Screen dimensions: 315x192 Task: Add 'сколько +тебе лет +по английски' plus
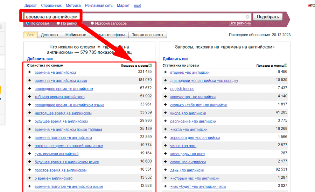165,105
